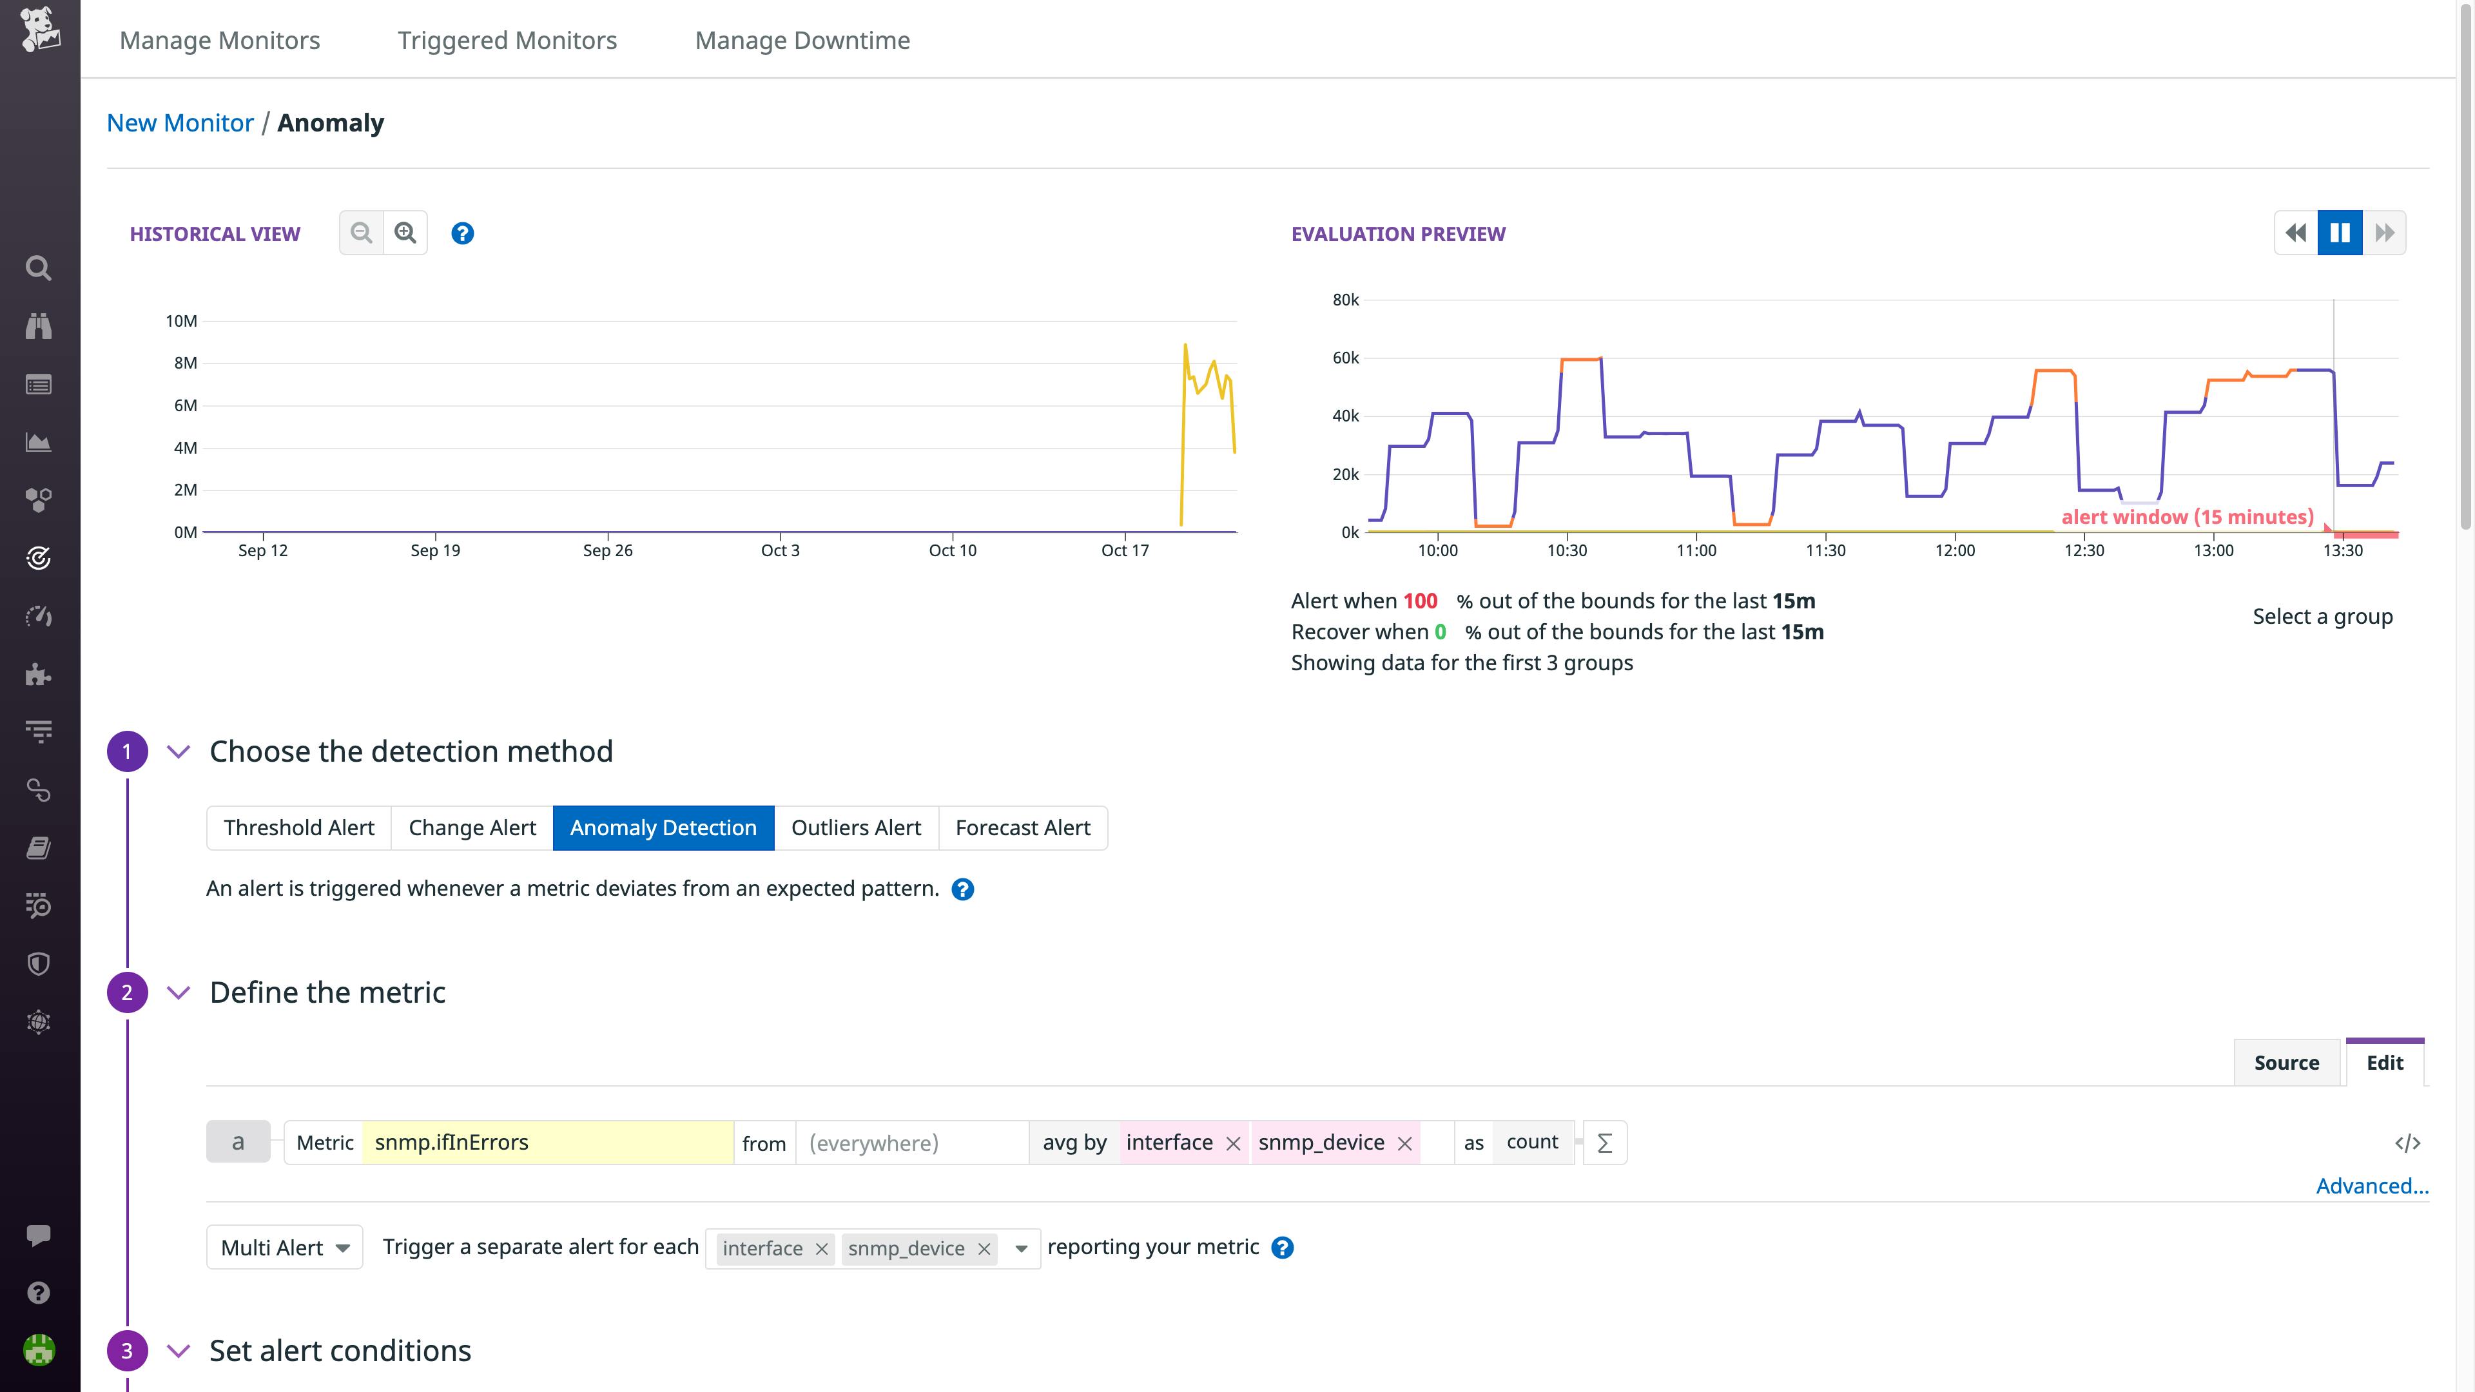Open the binoculars icon in the sidebar
Viewport: 2475px width, 1392px height.
39,327
